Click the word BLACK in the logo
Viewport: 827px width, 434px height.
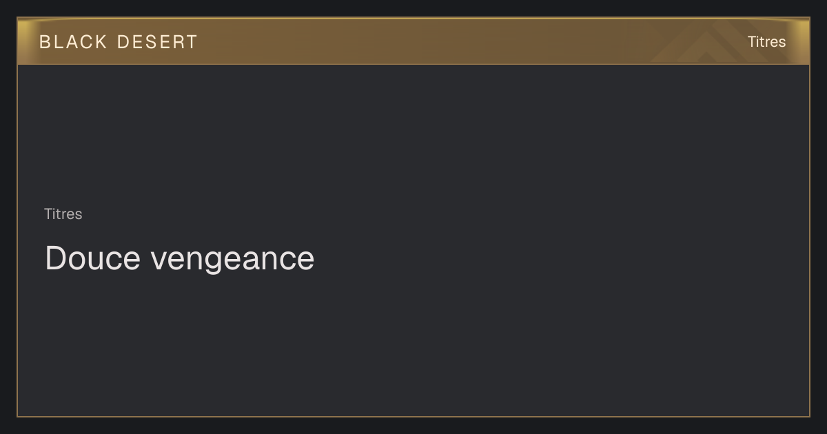coord(74,42)
